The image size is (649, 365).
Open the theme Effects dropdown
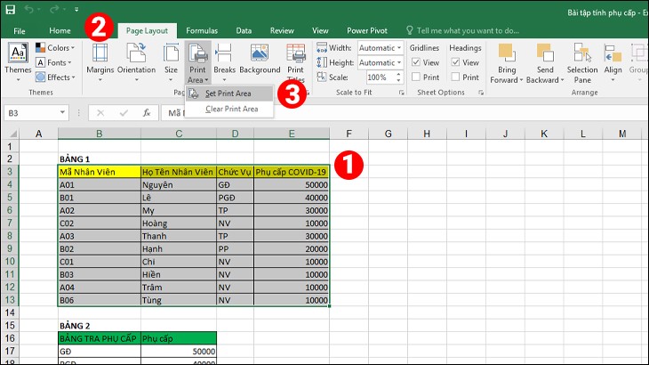tap(55, 77)
